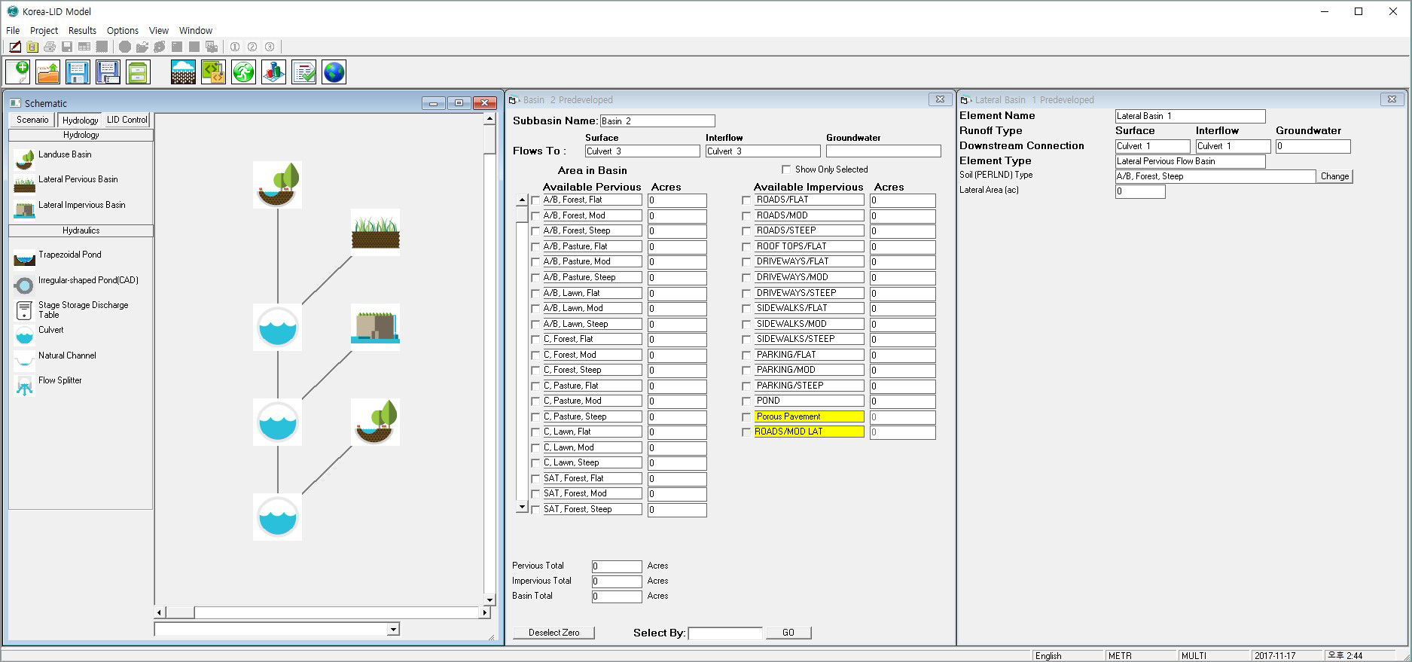Click schematic horizontal scroll-right arrow

[485, 612]
